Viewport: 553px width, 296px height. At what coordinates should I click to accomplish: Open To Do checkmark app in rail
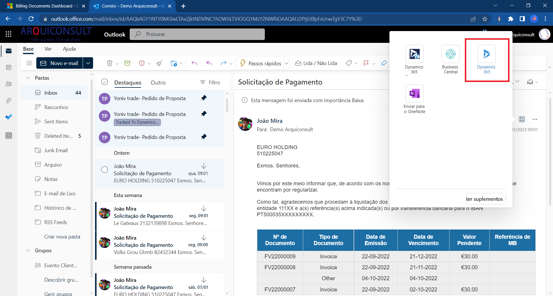[x=9, y=117]
